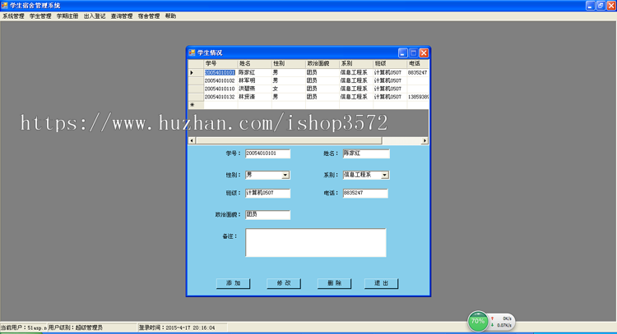
Task: Open the 宿舍管理 menu
Action: pos(149,16)
